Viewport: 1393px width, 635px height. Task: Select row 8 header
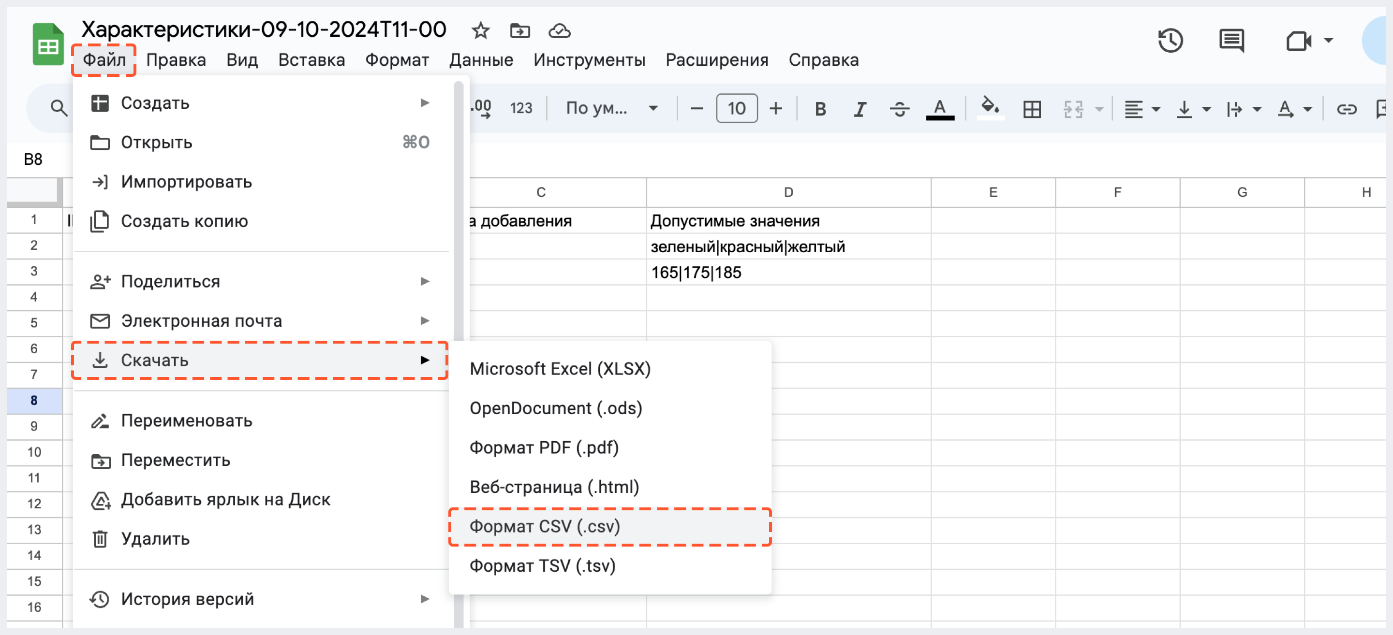click(x=34, y=401)
